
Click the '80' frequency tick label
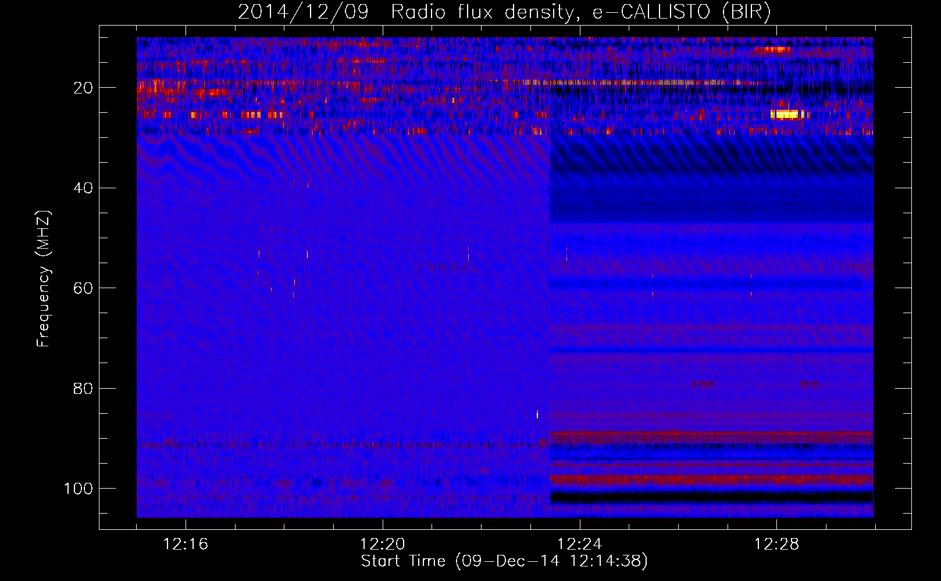83,389
